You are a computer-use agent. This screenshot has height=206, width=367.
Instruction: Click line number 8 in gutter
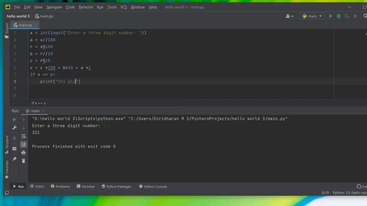pos(15,81)
